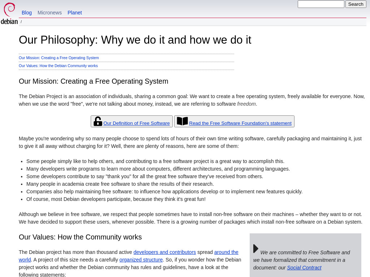Click bullet 'Some developers contribute to say thank you'
This screenshot has width=370, height=277.
click(x=145, y=176)
